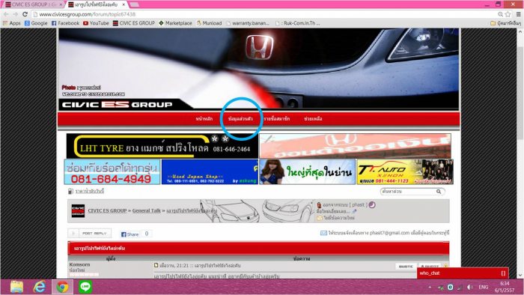Open the ENG language selector

tap(484, 287)
